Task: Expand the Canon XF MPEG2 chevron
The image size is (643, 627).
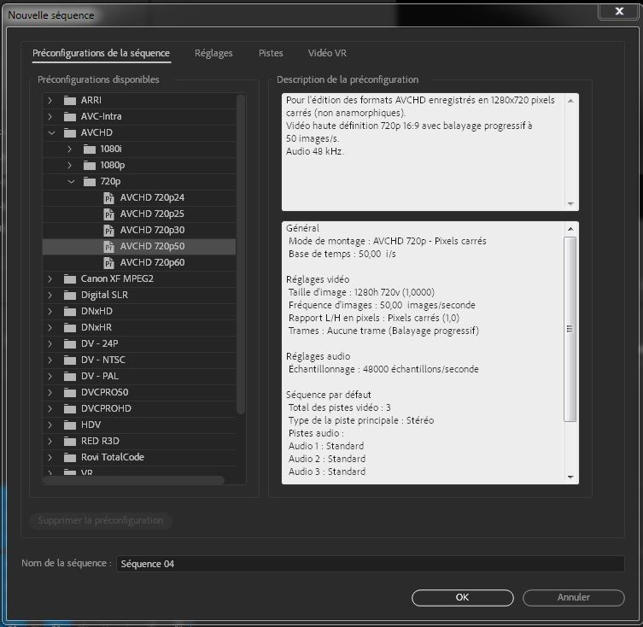Action: 50,279
